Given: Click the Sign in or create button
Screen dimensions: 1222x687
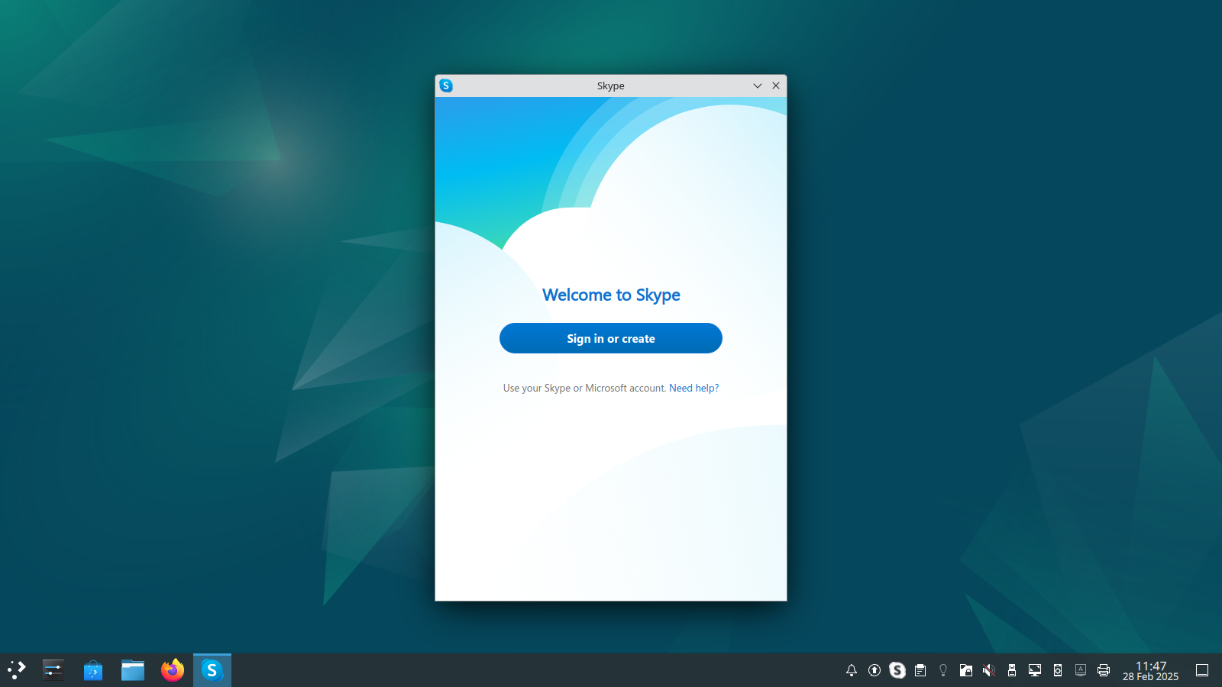Looking at the screenshot, I should [x=610, y=338].
